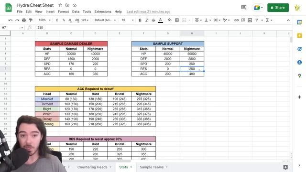306x172 pixels.
Task: Select the paint format tool
Action: [31, 20]
